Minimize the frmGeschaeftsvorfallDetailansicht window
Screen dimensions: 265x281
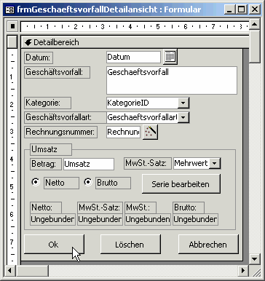tap(229, 9)
